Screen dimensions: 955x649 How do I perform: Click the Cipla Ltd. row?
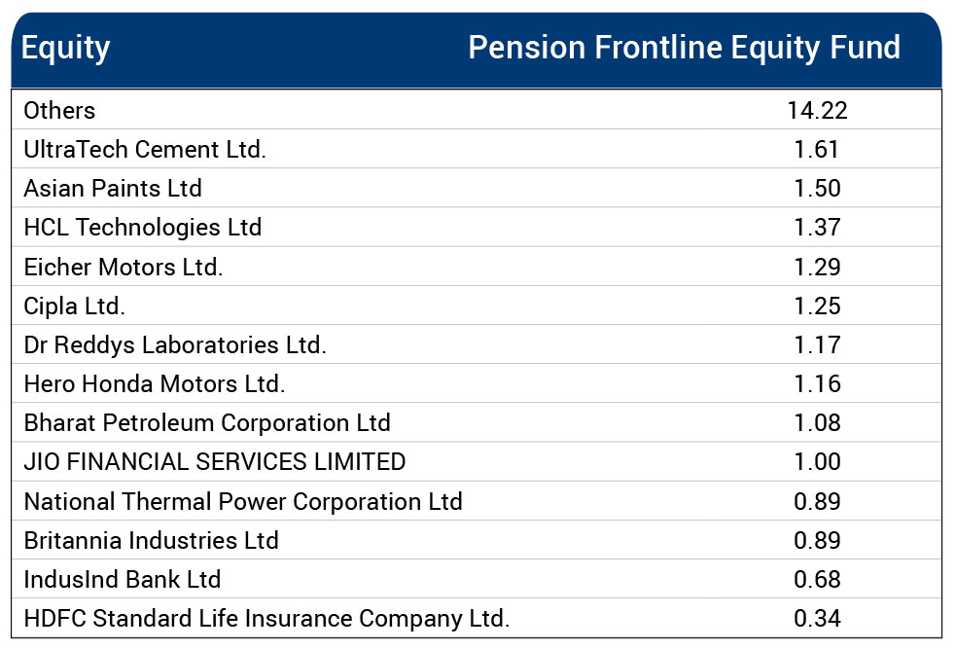(x=75, y=306)
